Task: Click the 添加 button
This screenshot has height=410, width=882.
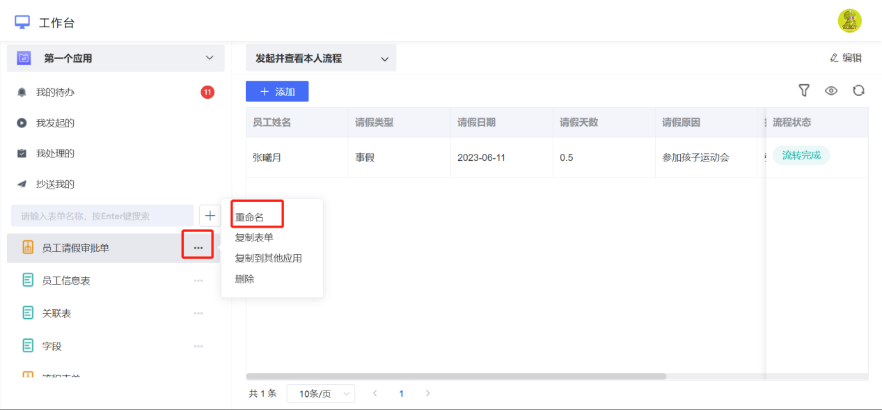Action: [277, 91]
